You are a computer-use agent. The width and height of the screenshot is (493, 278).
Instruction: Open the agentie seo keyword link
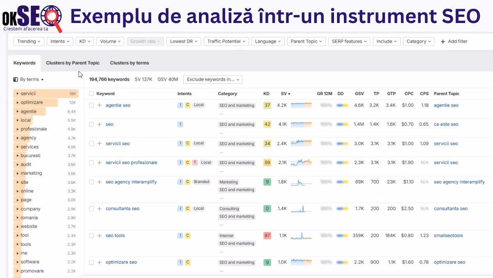point(118,105)
